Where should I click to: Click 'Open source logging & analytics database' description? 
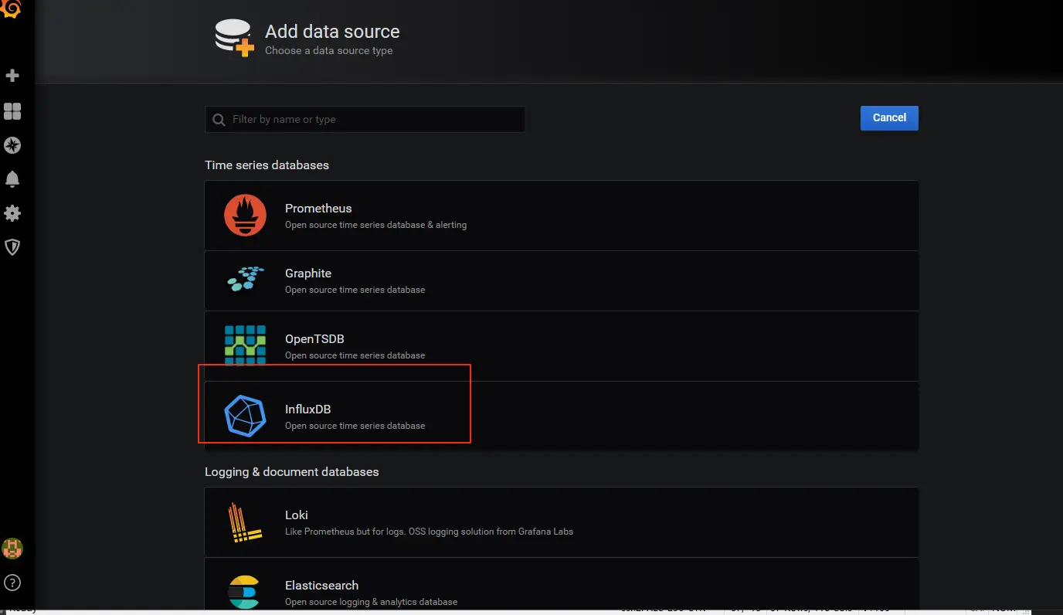[371, 602]
